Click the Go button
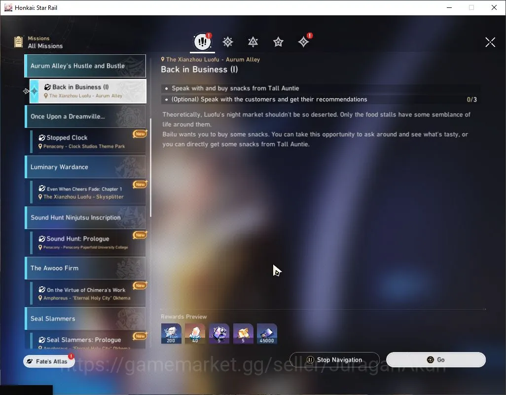This screenshot has width=506, height=395. 436,360
